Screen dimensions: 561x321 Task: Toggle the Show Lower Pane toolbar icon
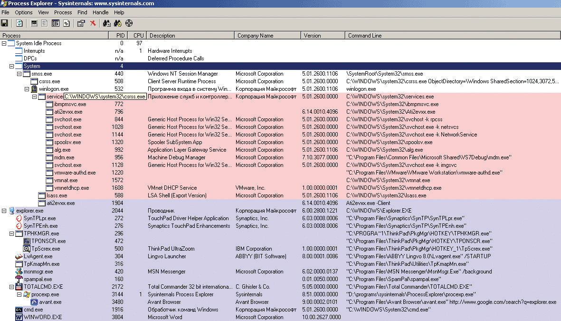pos(56,23)
